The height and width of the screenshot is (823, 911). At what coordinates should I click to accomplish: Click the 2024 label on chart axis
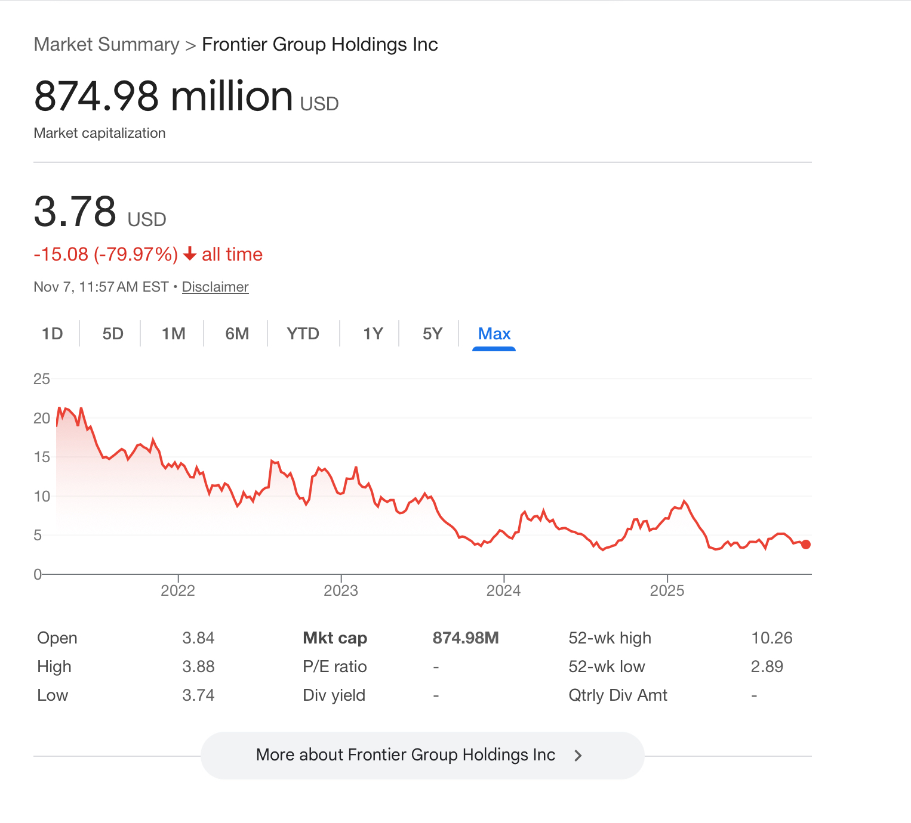(504, 591)
